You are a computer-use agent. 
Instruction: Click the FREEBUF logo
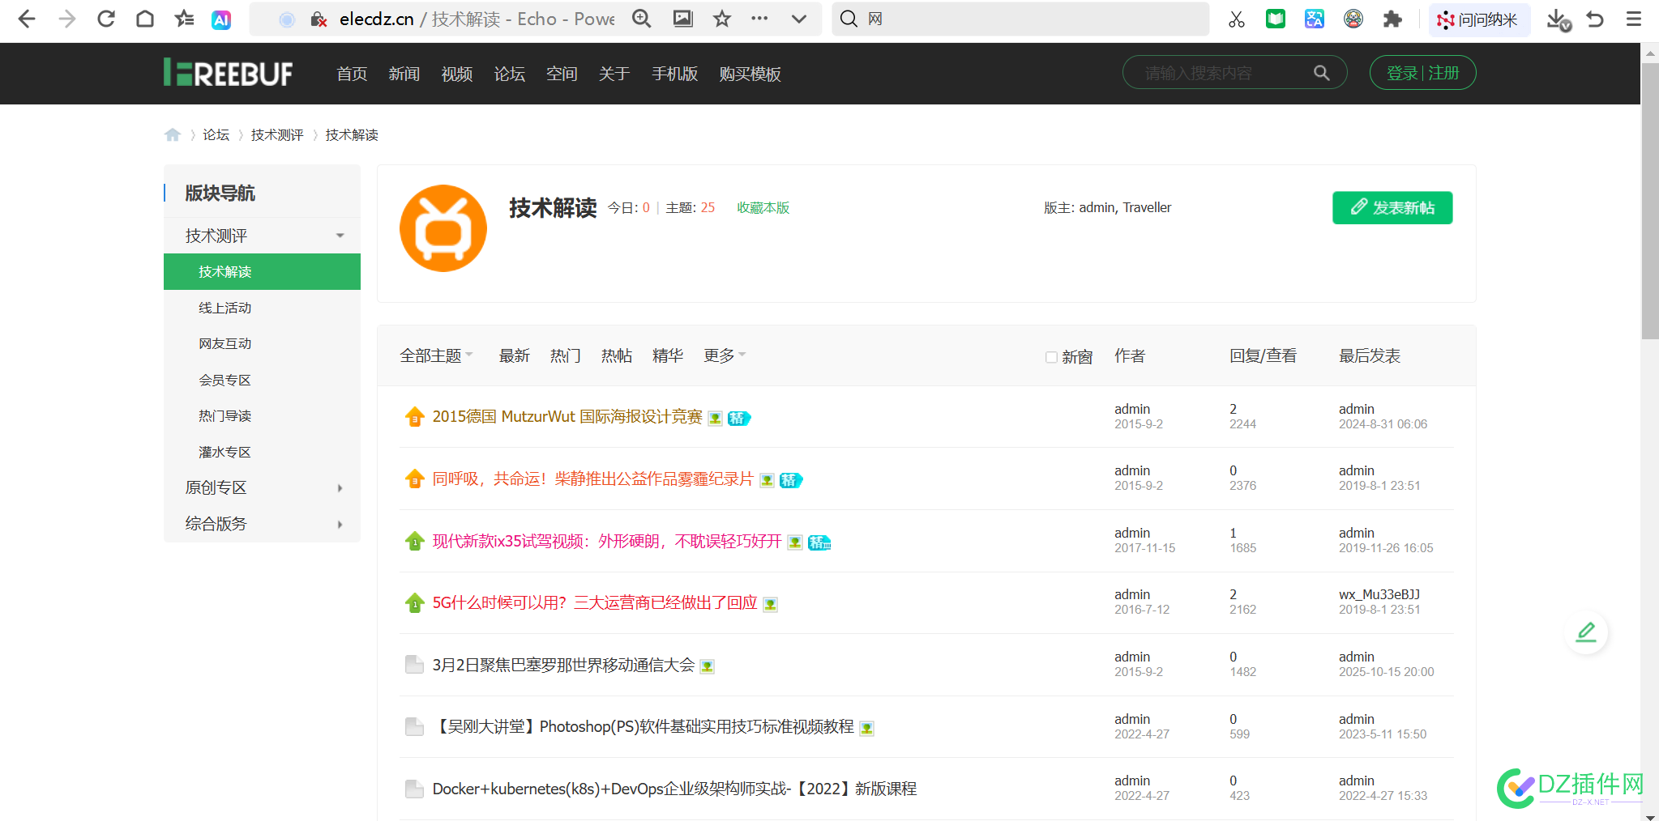click(x=228, y=73)
